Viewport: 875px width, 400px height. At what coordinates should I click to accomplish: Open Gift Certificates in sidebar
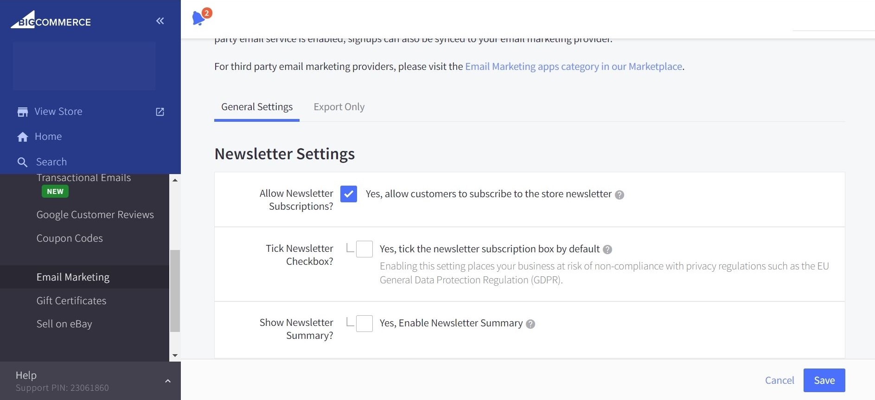71,301
